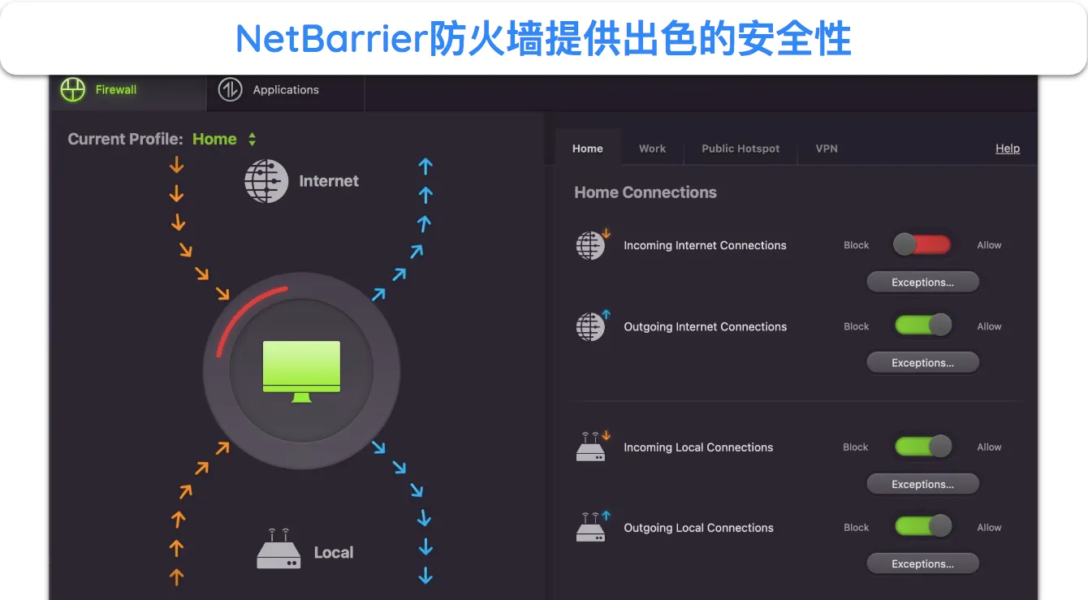Viewport: 1088px width, 600px height.
Task: Switch to the Work profile tab
Action: click(x=652, y=149)
